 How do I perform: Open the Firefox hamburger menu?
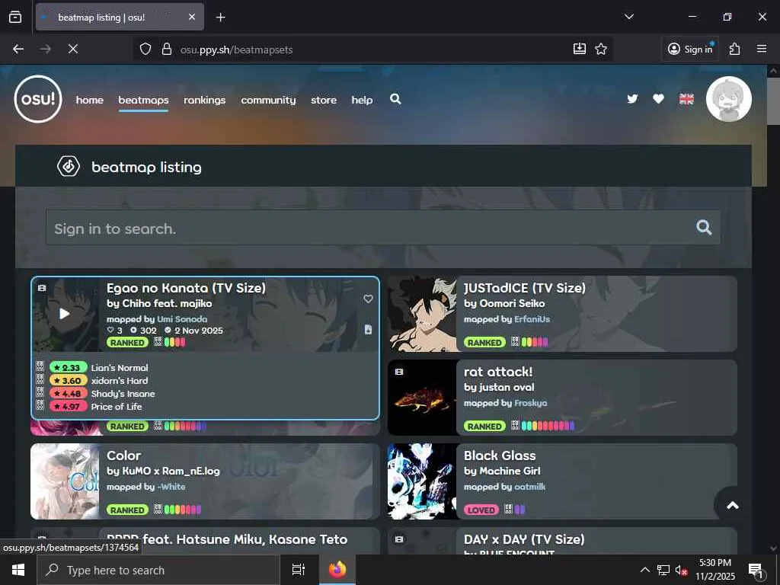762,49
